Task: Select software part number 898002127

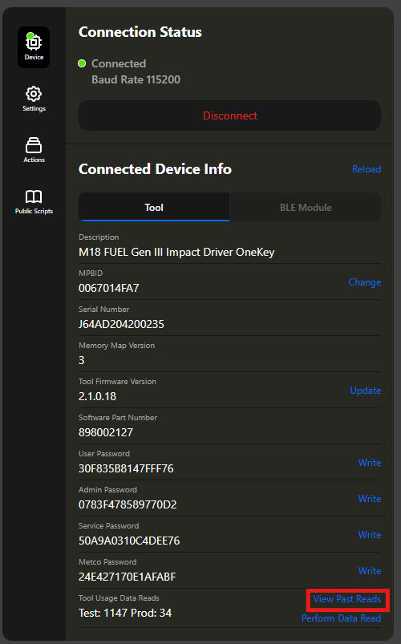Action: click(x=106, y=432)
